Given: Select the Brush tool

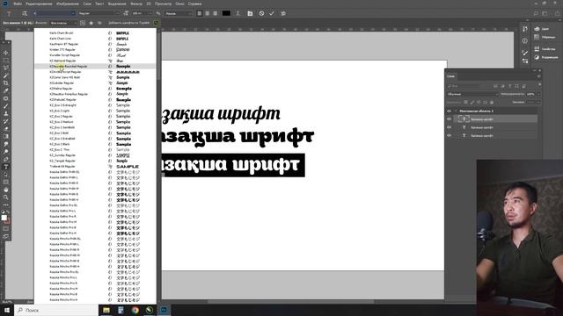Looking at the screenshot, I should tap(6, 106).
